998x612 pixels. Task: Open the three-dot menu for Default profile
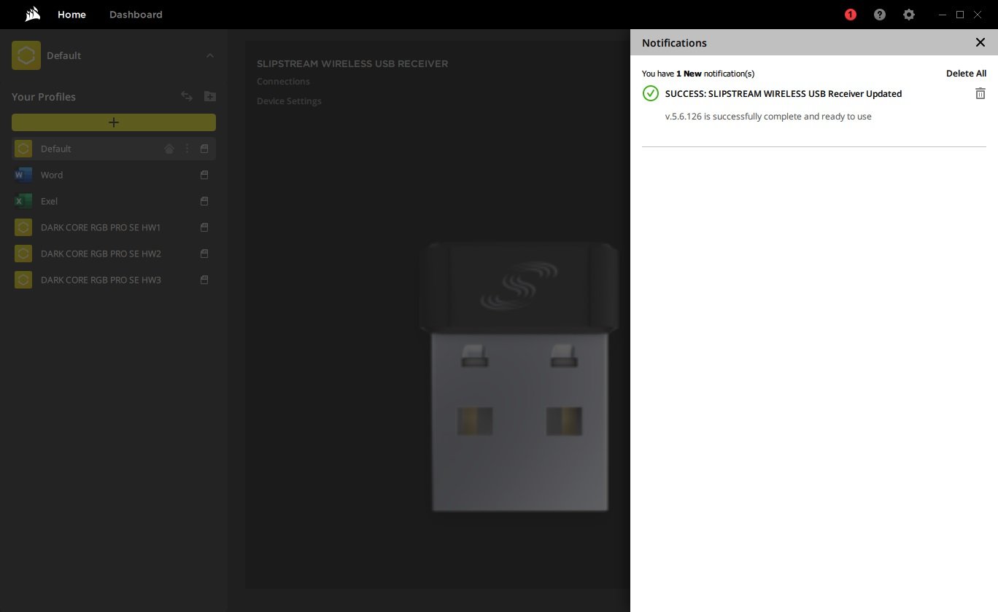187,149
